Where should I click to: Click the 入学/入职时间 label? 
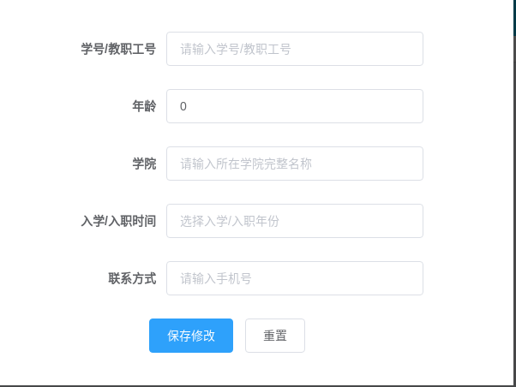click(118, 221)
